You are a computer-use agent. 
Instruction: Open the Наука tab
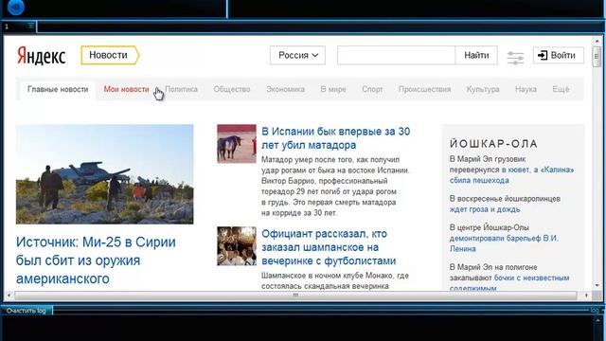[526, 89]
